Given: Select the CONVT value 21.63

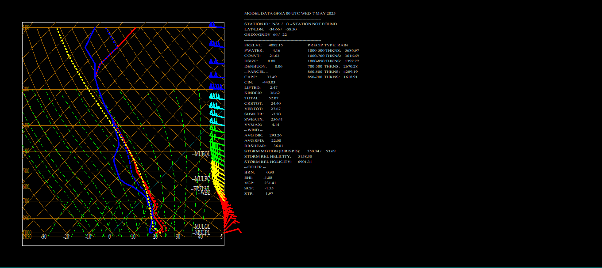Looking at the screenshot, I should click(x=274, y=56).
